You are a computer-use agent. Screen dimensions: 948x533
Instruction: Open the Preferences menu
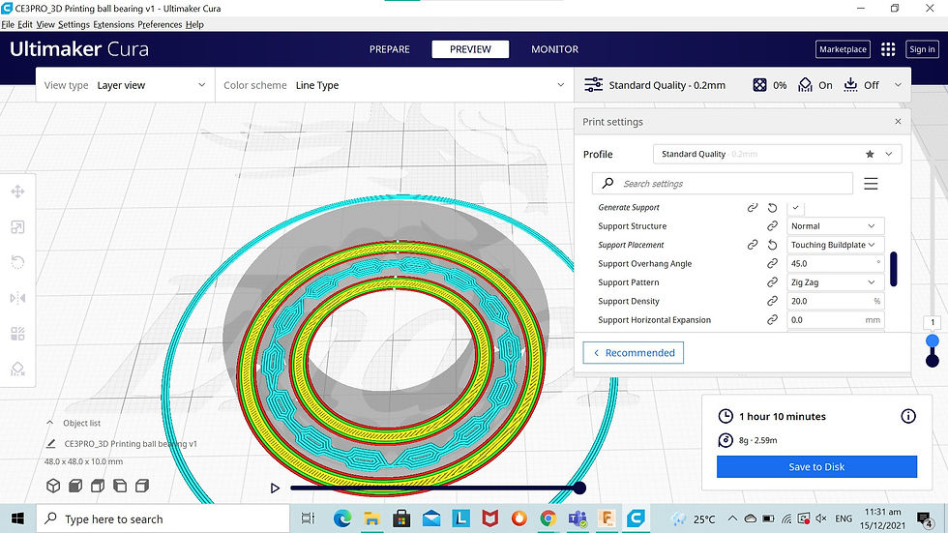point(160,25)
